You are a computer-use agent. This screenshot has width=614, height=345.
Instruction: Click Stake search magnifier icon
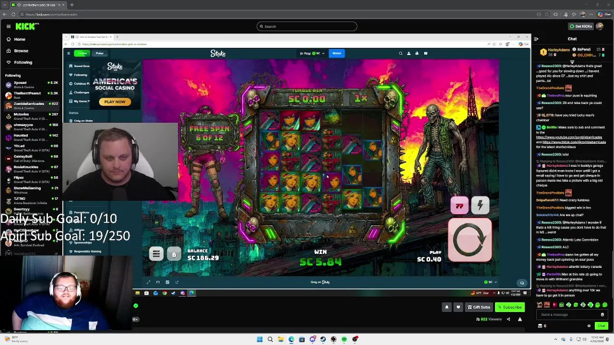click(x=401, y=53)
